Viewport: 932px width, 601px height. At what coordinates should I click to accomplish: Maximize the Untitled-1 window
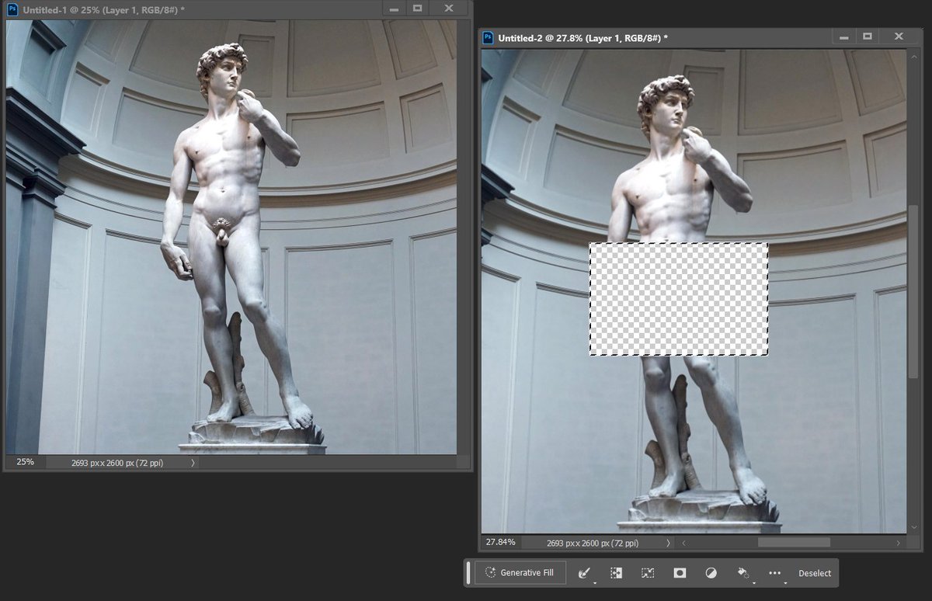point(417,8)
